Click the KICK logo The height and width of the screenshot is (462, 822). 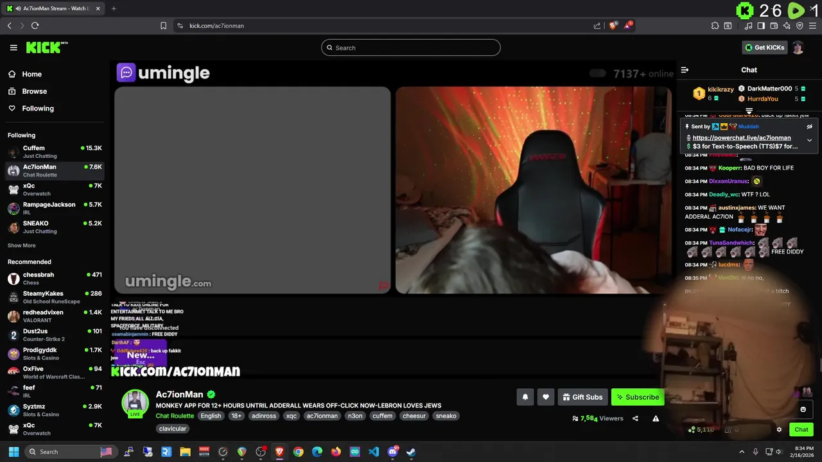click(47, 47)
